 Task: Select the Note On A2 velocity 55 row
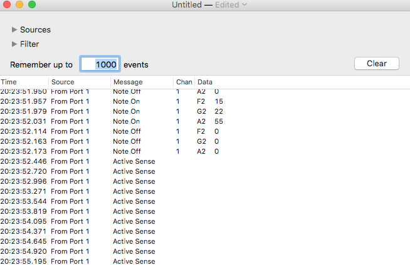[205, 121]
